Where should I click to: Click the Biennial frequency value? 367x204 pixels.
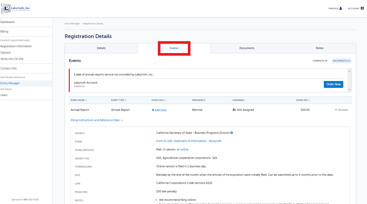coord(197,110)
